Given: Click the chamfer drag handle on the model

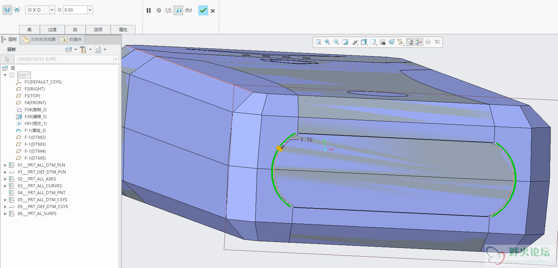Looking at the screenshot, I should coord(279,149).
